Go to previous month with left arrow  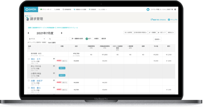click(28, 33)
